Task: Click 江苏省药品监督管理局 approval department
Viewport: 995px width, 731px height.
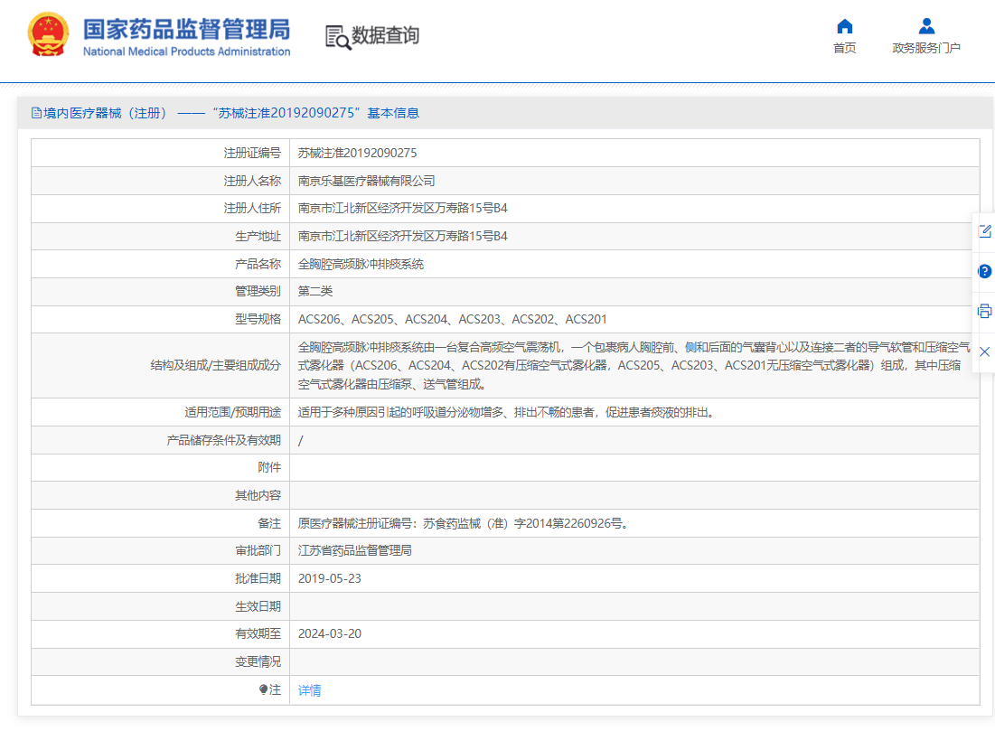Action: click(x=355, y=551)
